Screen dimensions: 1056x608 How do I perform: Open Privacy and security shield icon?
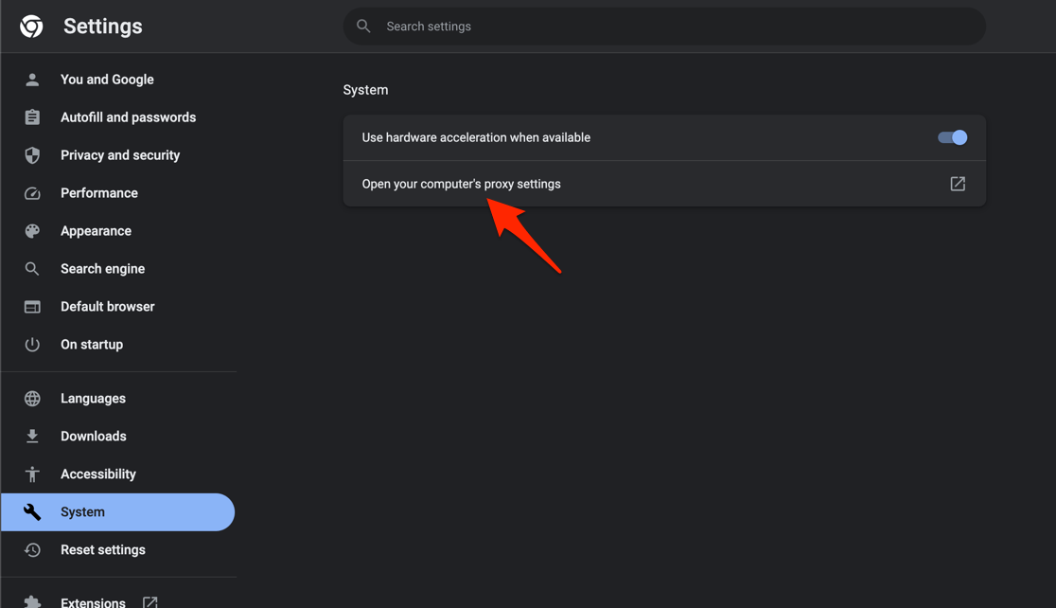coord(32,155)
